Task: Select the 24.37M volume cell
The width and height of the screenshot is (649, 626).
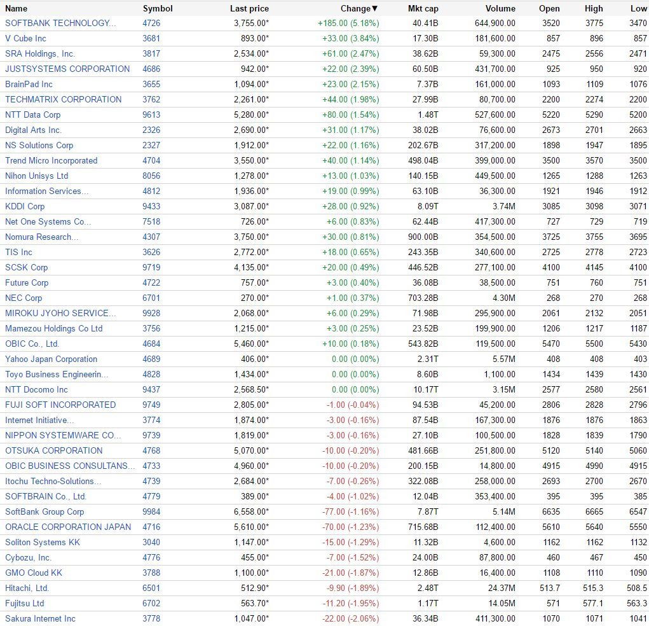Action: 501,588
